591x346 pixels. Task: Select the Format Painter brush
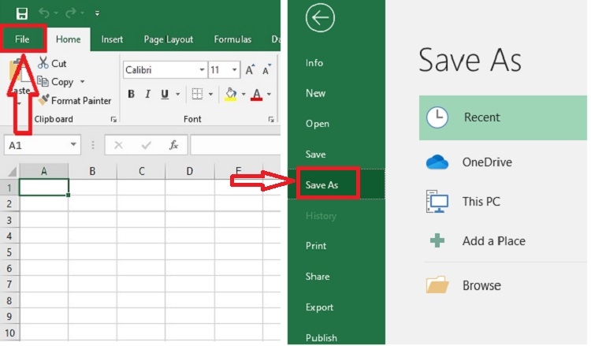click(x=43, y=100)
